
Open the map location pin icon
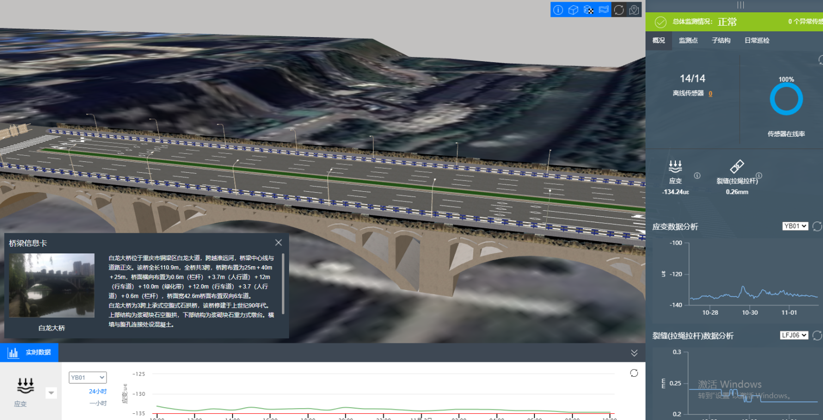[x=634, y=10]
